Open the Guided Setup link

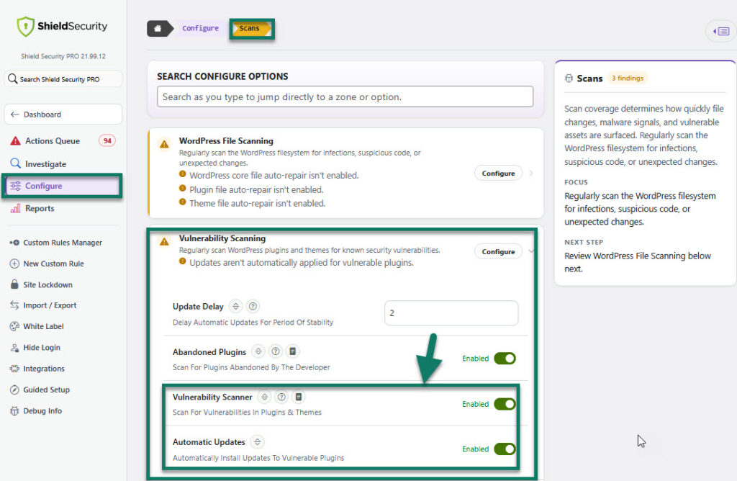[47, 390]
